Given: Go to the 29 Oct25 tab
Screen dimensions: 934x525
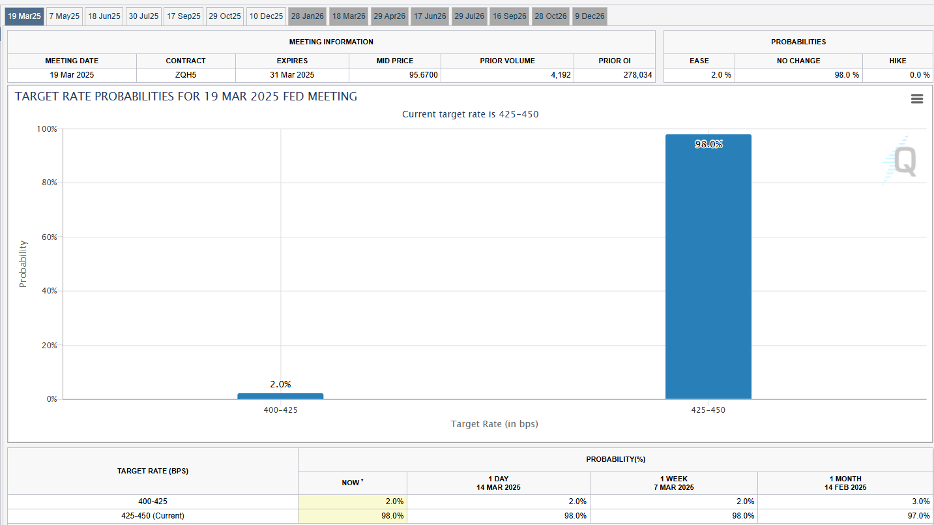Looking at the screenshot, I should click(225, 16).
